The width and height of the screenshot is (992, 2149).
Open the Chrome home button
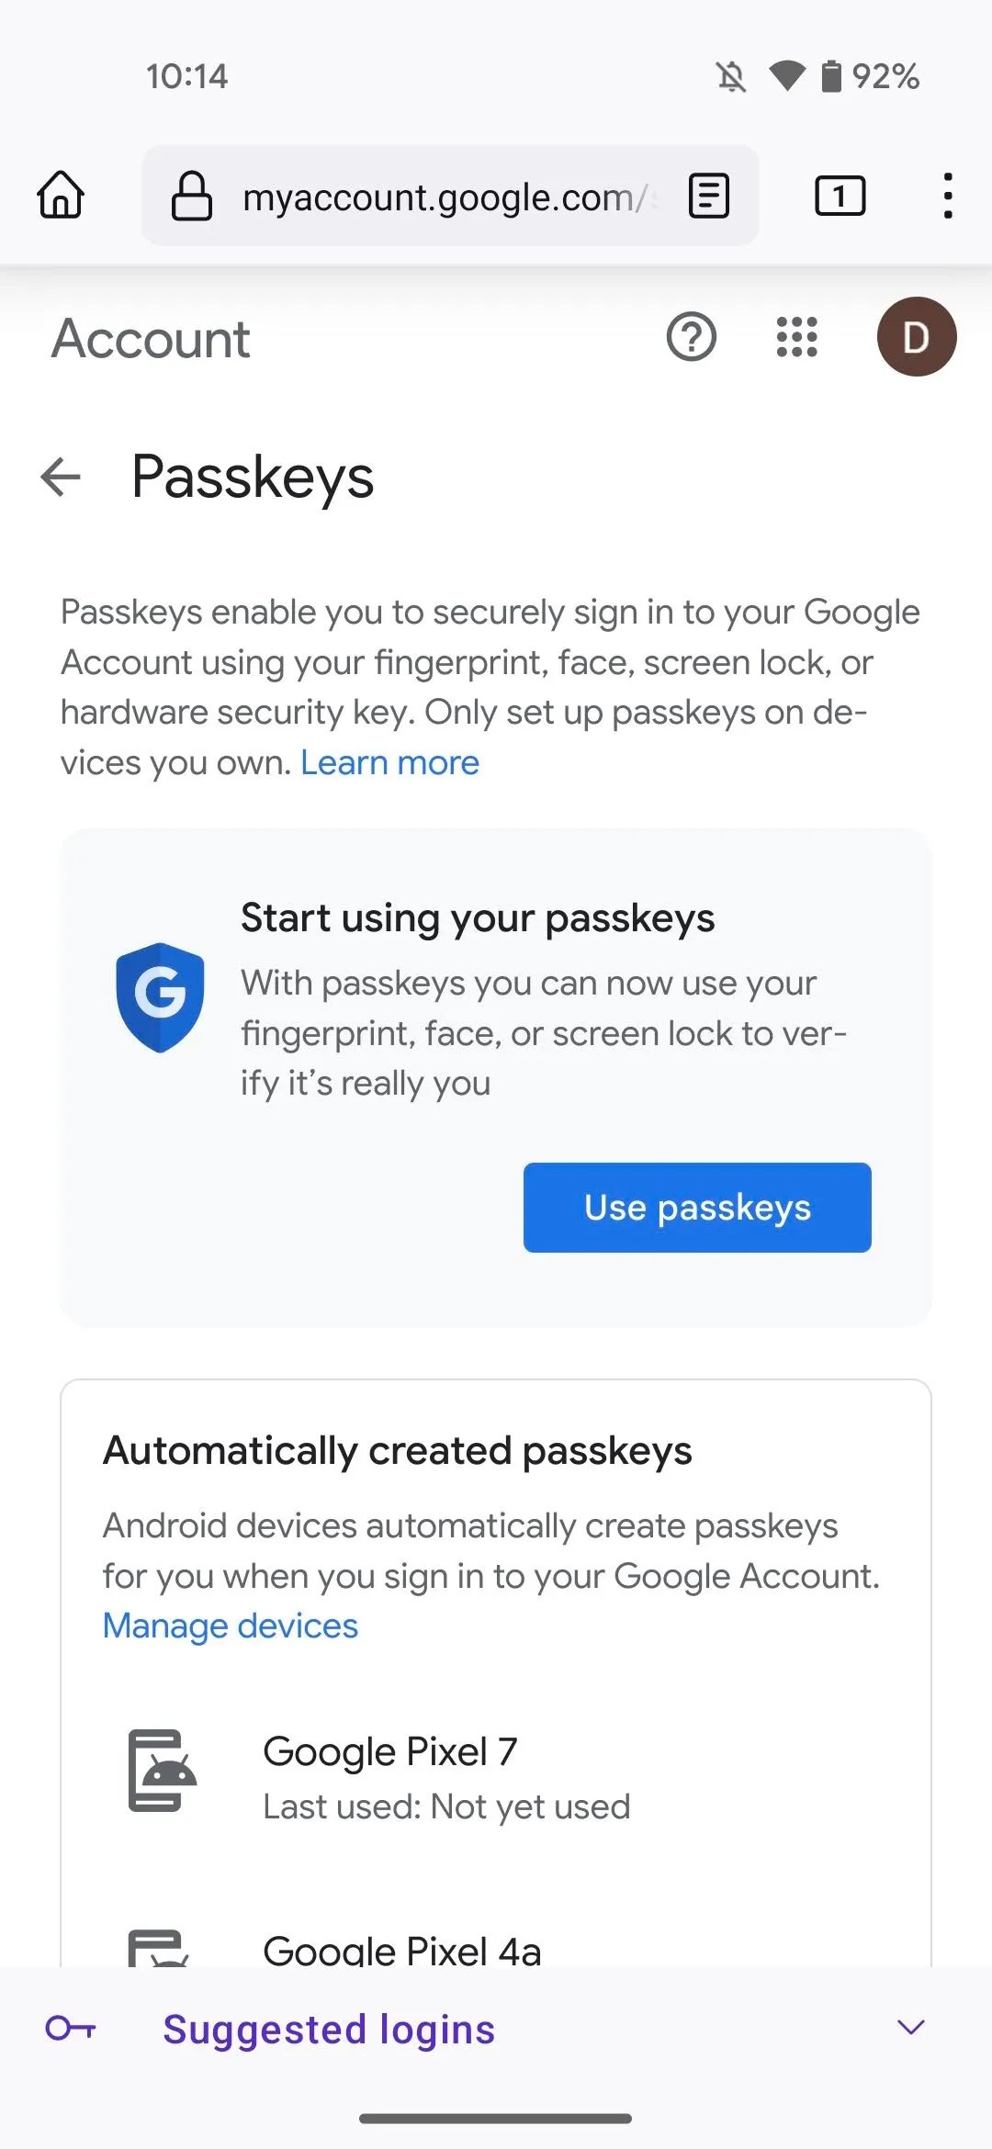(x=62, y=196)
